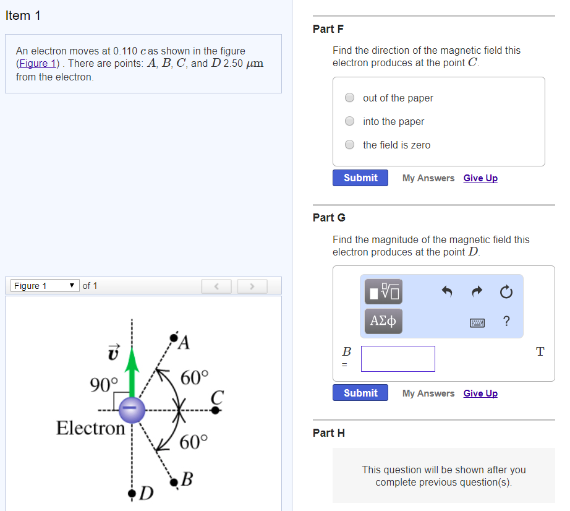
Task: Click inside the B = answer input box
Action: coord(398,358)
